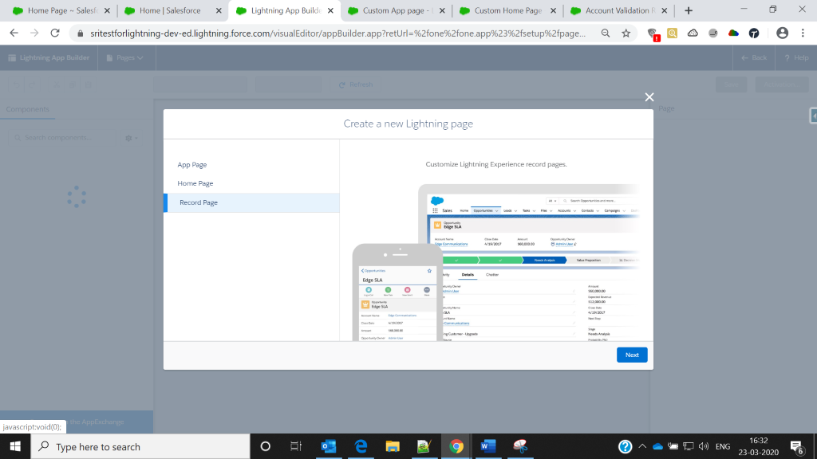Reload the page with browser refresh icon
This screenshot has height=459, width=817.
coord(55,33)
